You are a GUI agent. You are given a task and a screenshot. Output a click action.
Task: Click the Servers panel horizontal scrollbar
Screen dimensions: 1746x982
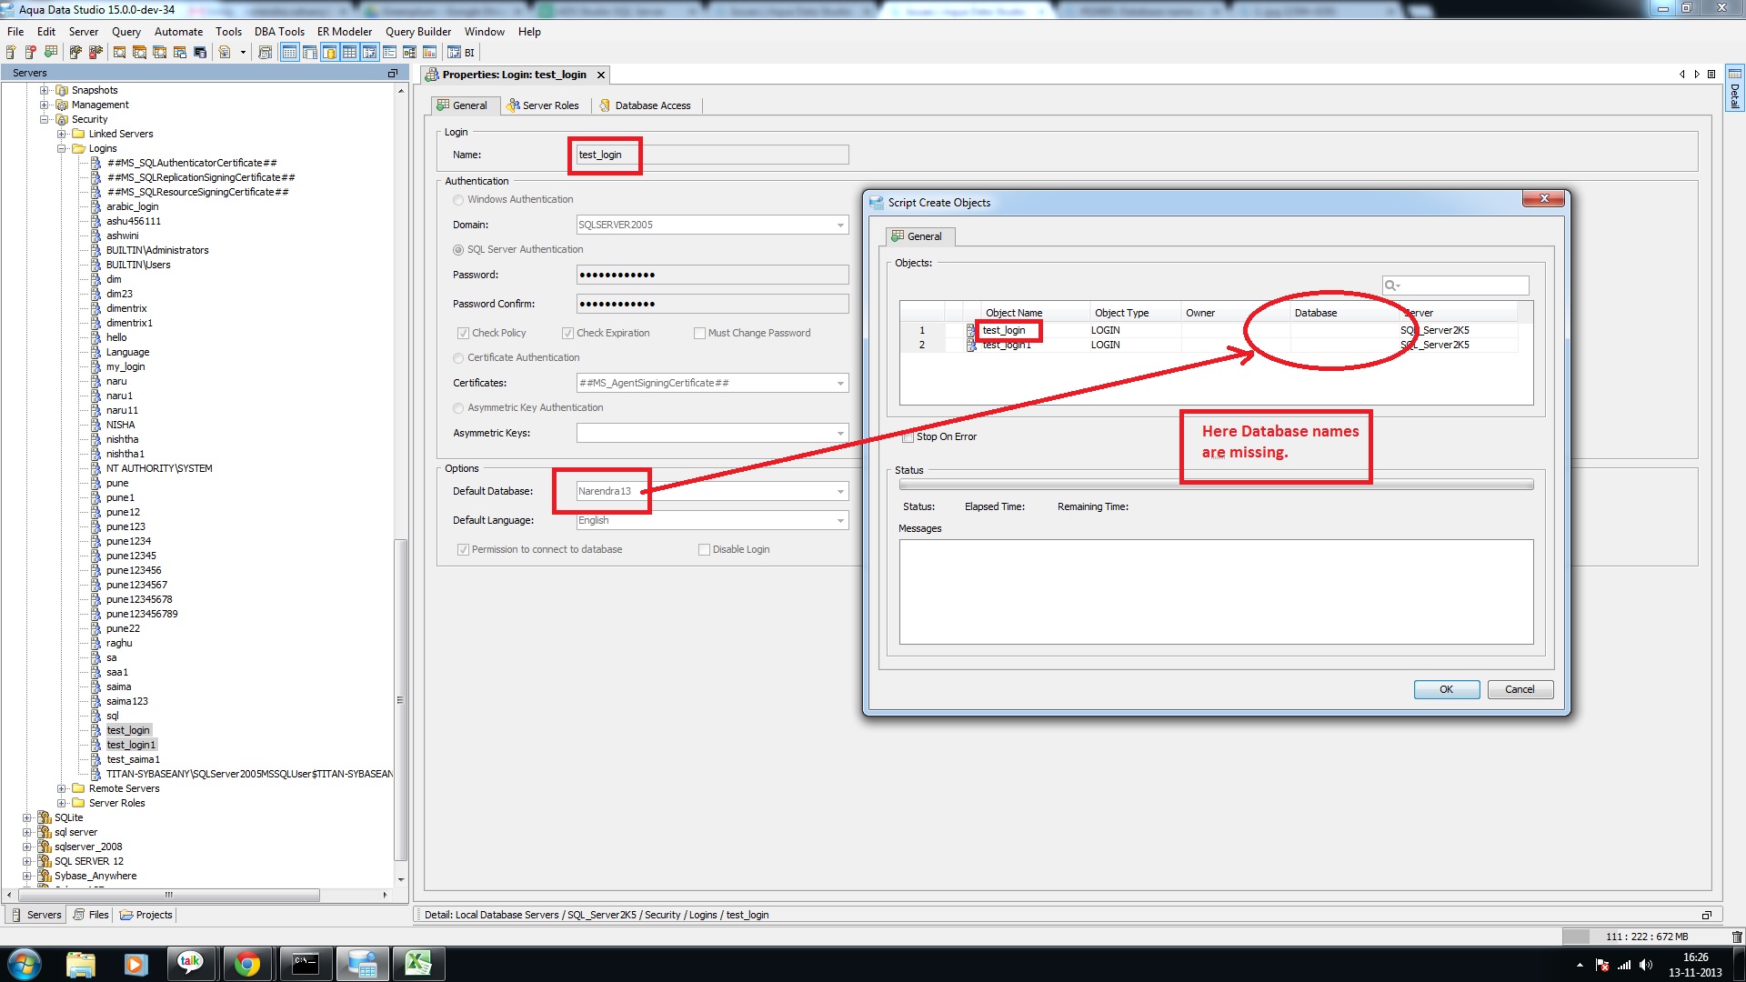tap(168, 895)
